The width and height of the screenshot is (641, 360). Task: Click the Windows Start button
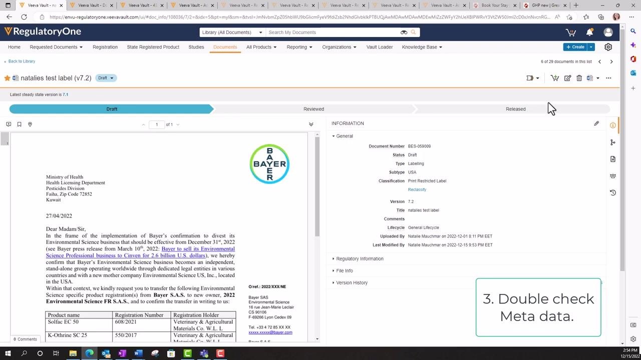(x=8, y=353)
